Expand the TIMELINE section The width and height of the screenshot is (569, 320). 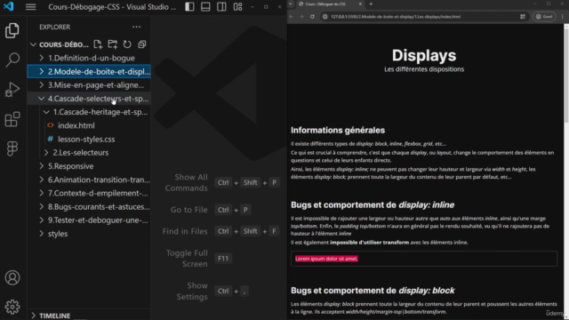point(89,316)
